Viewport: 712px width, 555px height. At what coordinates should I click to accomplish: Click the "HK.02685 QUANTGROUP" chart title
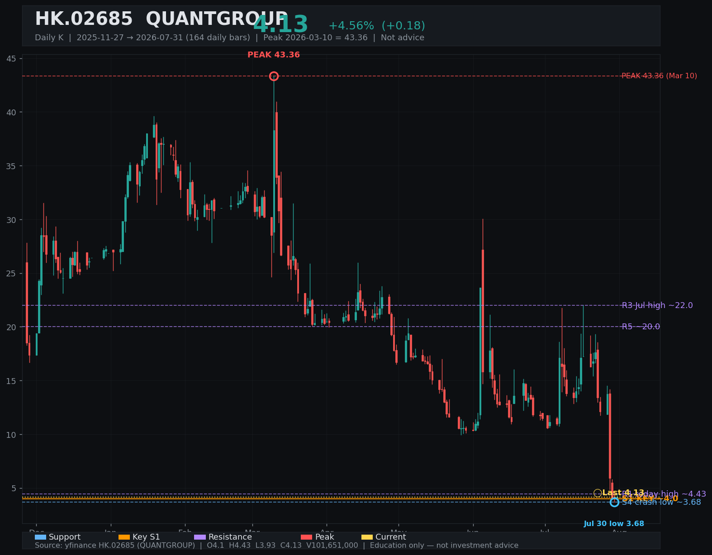[161, 19]
